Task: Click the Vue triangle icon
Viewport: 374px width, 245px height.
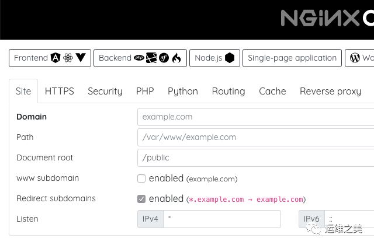Action: coord(81,58)
